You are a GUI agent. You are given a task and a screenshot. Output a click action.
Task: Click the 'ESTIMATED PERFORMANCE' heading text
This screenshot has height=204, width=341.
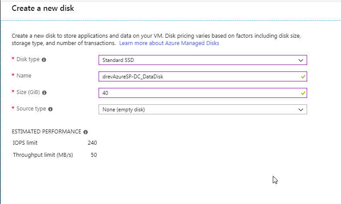[46, 132]
